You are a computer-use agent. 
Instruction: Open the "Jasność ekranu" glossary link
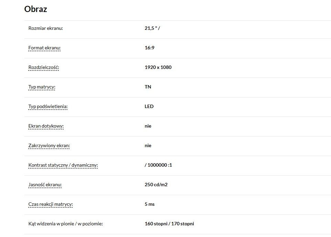45,185
